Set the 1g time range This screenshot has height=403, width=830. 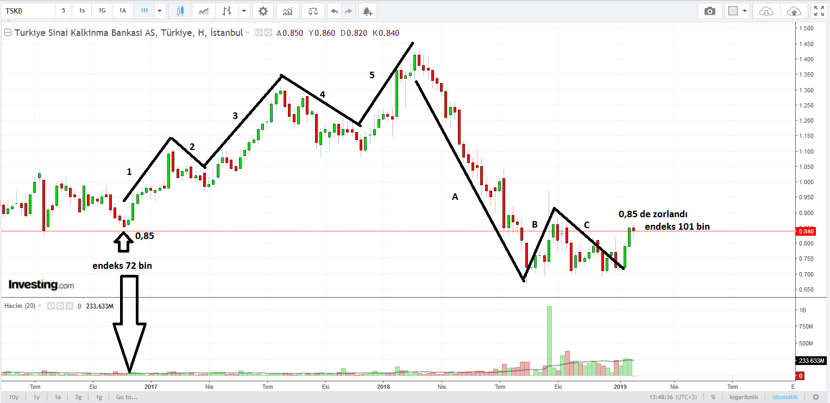click(99, 397)
